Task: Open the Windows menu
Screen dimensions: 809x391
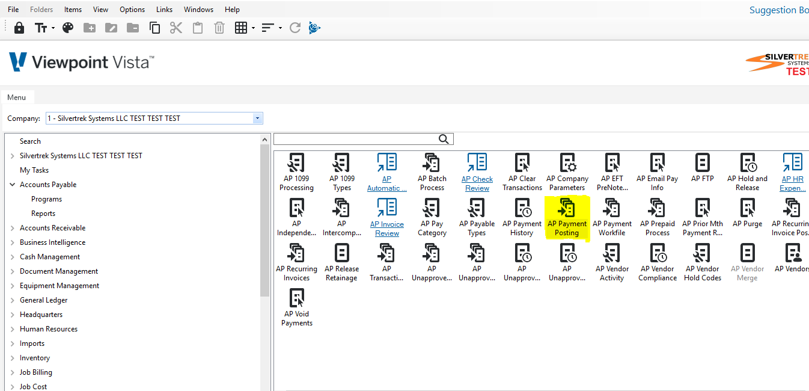Action: pos(198,10)
